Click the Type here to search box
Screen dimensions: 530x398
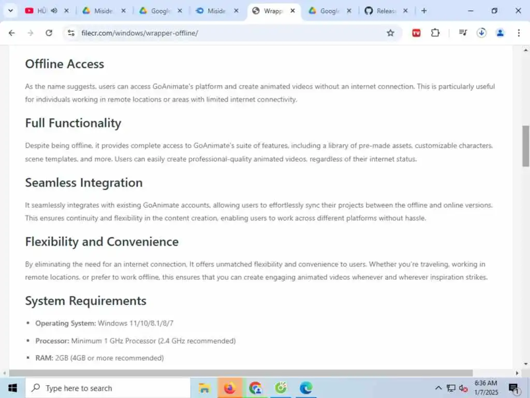pyautogui.click(x=108, y=388)
